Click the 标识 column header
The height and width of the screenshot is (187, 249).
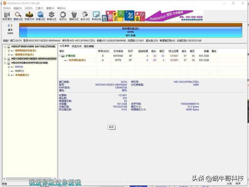130,51
